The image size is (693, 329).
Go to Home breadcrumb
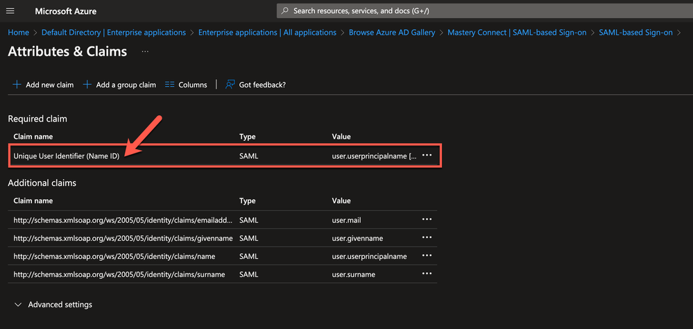click(x=19, y=33)
